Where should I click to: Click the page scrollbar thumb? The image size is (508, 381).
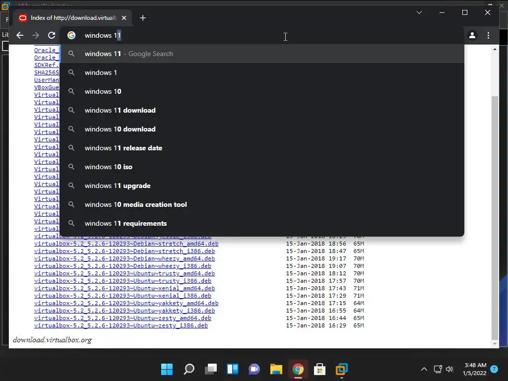495,217
